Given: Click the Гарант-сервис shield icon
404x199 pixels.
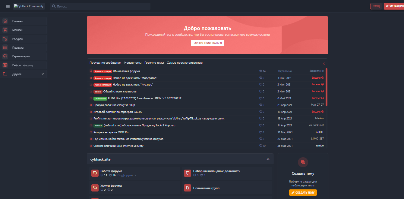Looking at the screenshot, I should (x=5, y=56).
